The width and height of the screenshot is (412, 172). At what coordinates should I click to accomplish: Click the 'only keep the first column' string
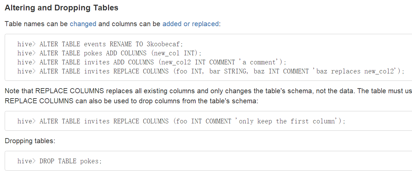click(x=289, y=121)
